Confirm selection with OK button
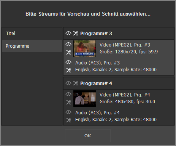The width and height of the screenshot is (176, 146). click(88, 136)
